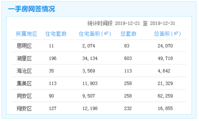Click the 一手房网签情况 title
This screenshot has width=199, height=121.
click(32, 9)
